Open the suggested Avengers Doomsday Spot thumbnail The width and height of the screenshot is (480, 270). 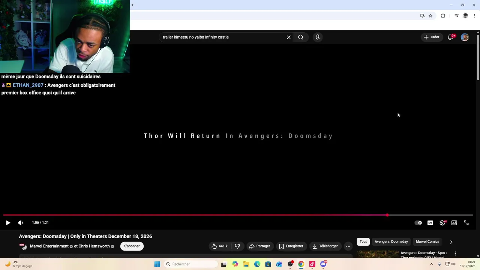click(378, 254)
